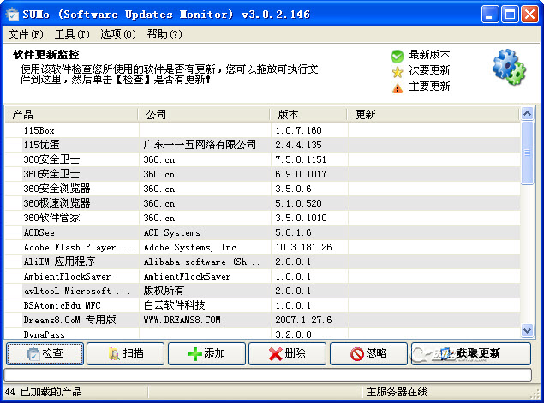Click status bar text 44 已加载的产品

(44, 392)
